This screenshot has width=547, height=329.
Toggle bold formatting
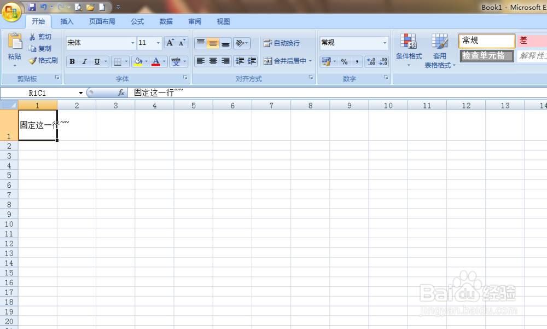(x=72, y=62)
